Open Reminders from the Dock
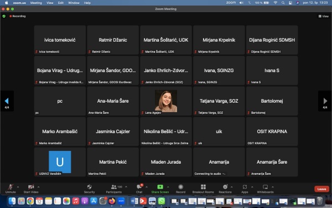The height and width of the screenshot is (208, 332). pos(58,201)
